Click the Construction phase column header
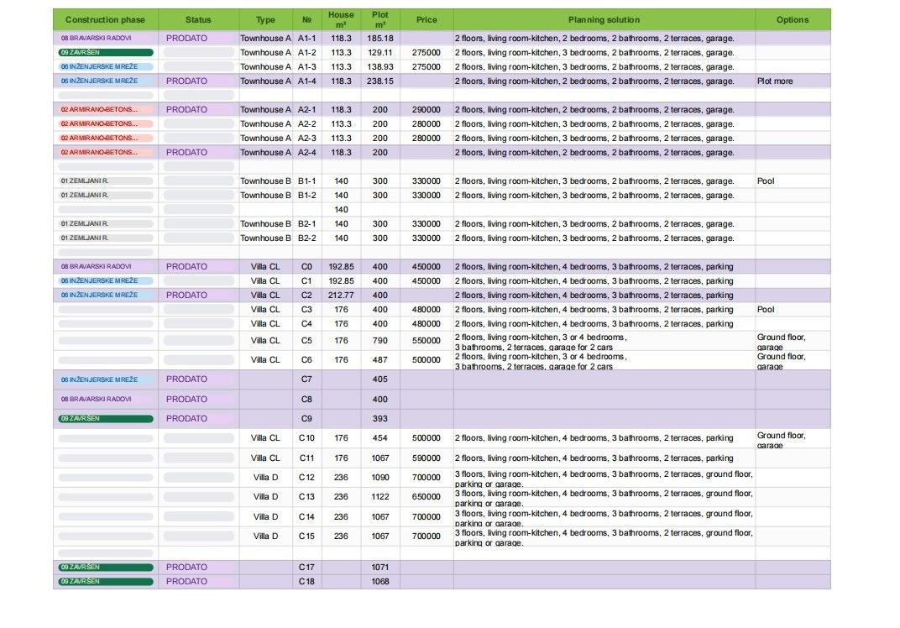The image size is (900, 628). tap(106, 19)
